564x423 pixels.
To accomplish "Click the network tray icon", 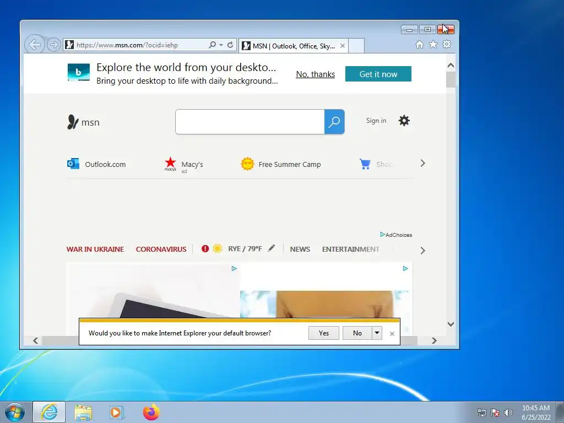I will [x=481, y=413].
